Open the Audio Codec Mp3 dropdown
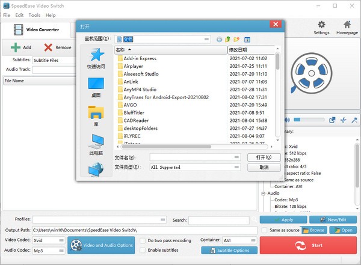Screen dimensions: 361x265 click(x=61, y=251)
